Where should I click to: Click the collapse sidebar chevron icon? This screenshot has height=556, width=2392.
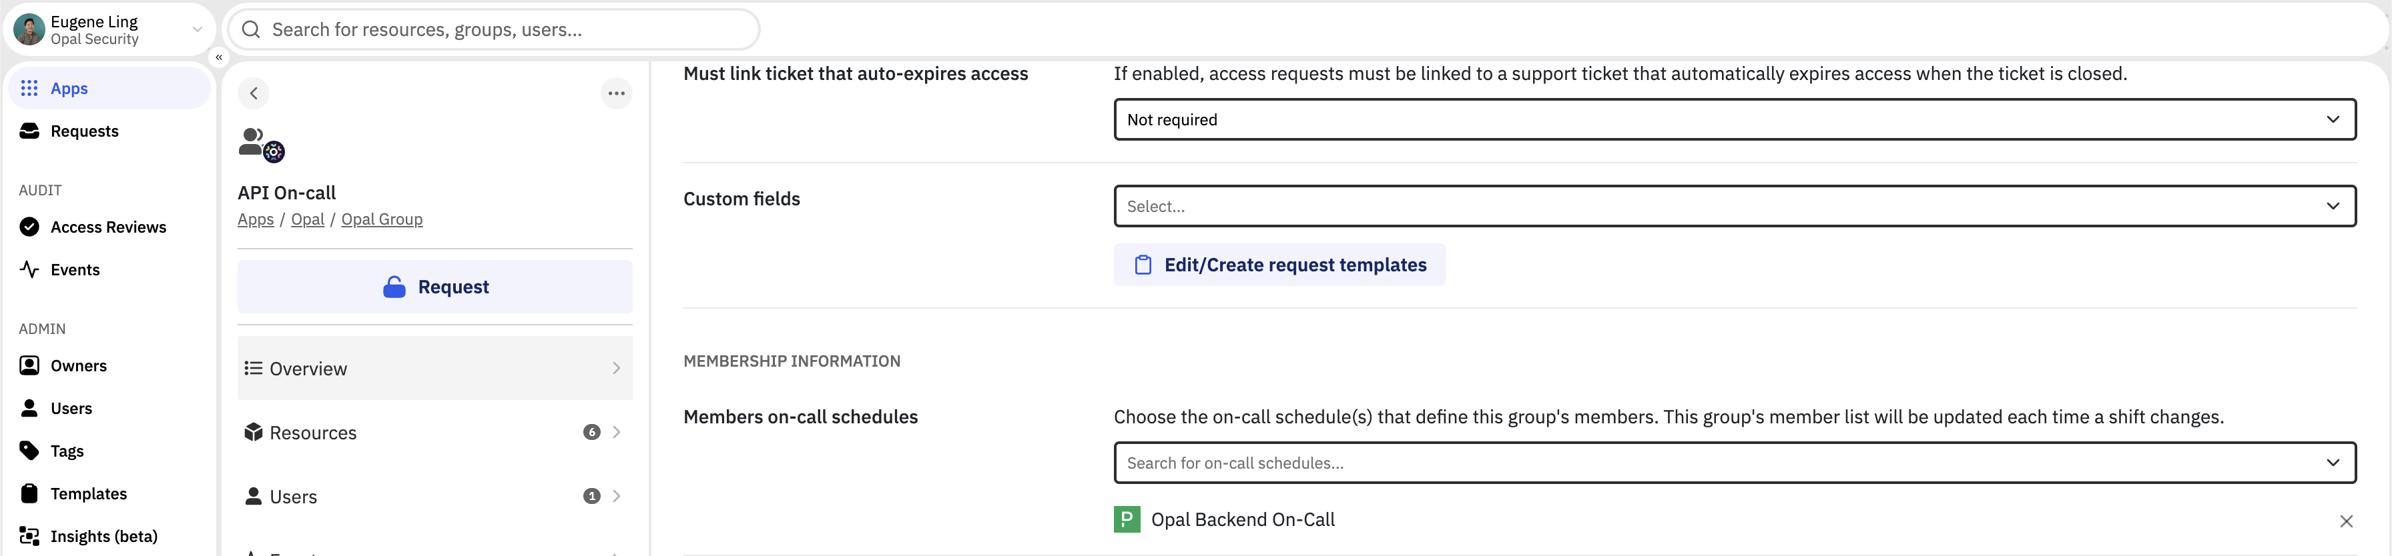219,57
